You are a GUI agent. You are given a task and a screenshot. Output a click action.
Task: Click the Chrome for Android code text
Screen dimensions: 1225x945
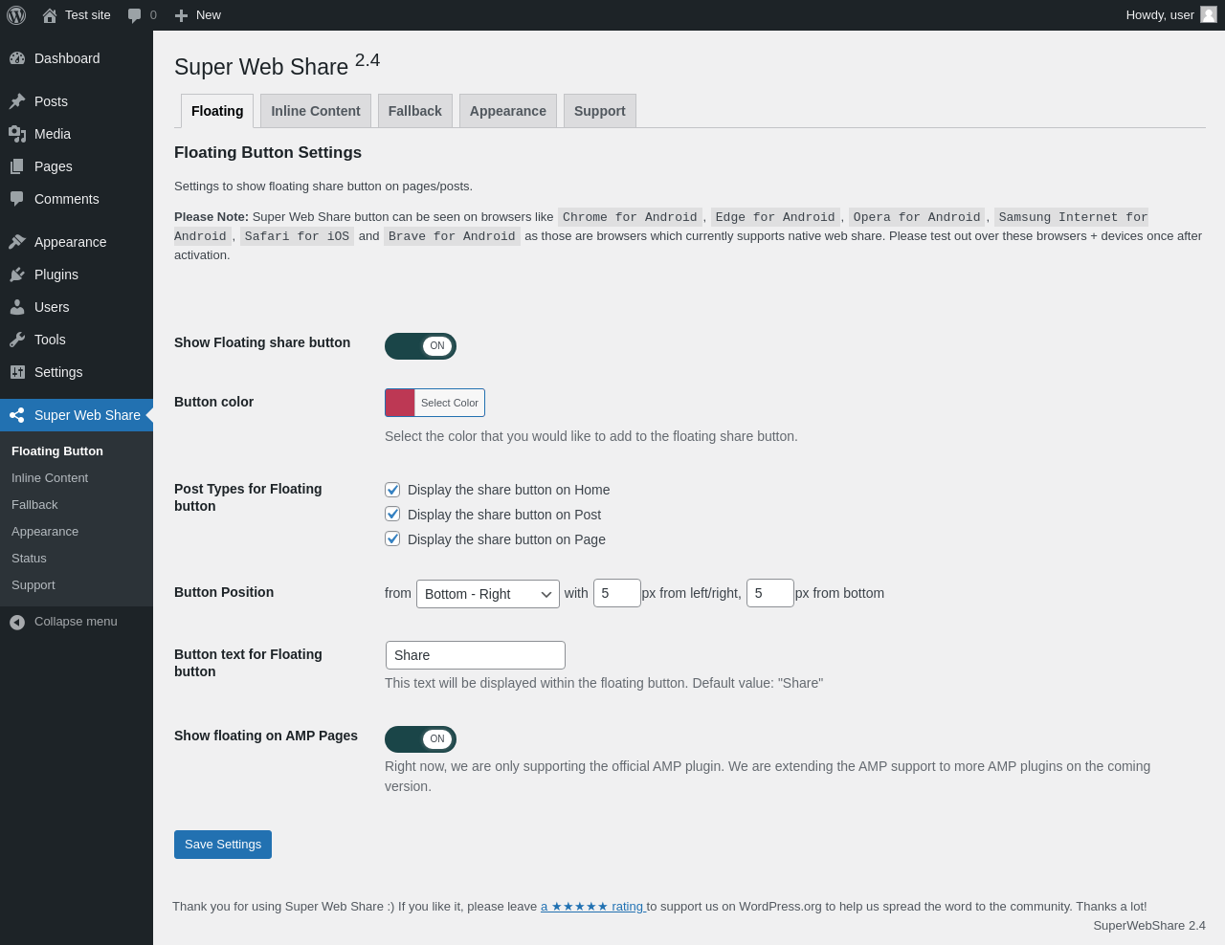click(630, 217)
